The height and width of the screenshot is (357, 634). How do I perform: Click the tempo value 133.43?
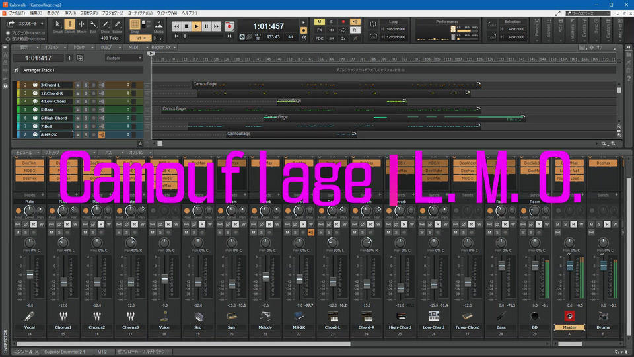click(273, 37)
